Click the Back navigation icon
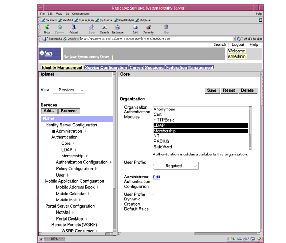Screen dimensions: 286x243 tap(47, 27)
